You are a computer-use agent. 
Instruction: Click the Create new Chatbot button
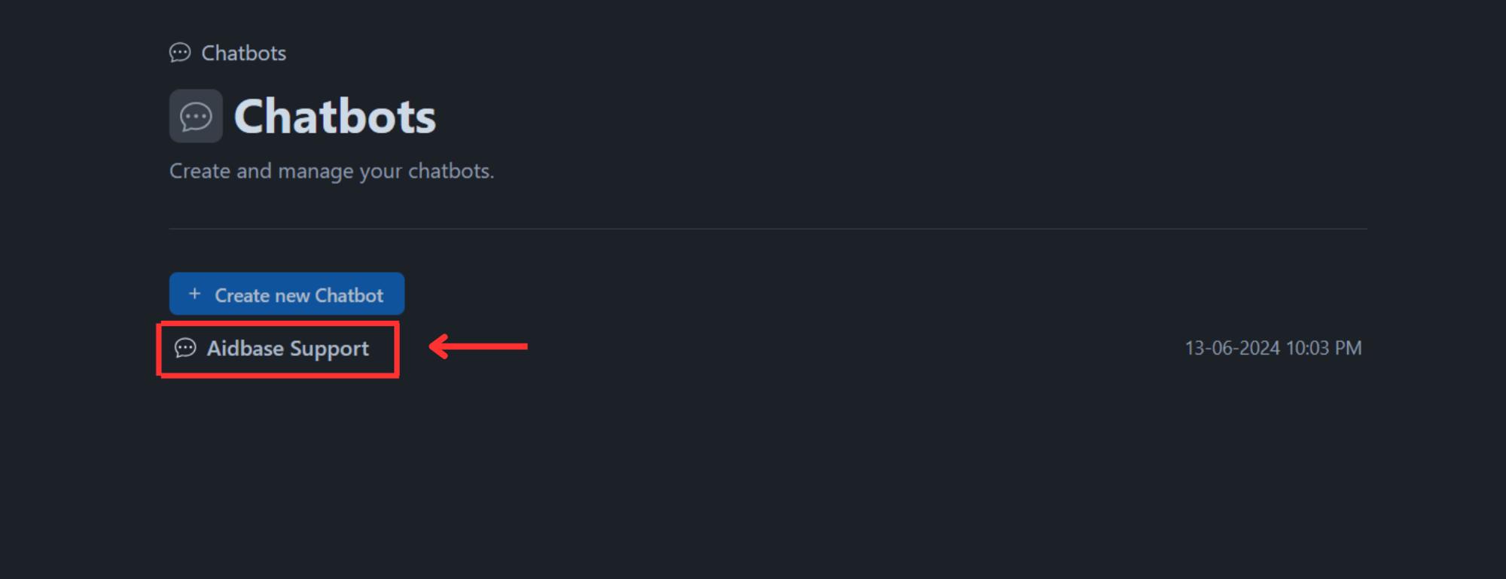286,294
